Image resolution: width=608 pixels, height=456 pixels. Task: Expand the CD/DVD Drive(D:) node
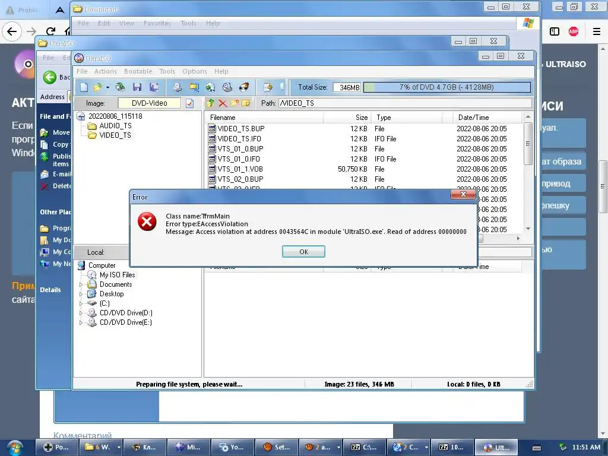point(81,313)
